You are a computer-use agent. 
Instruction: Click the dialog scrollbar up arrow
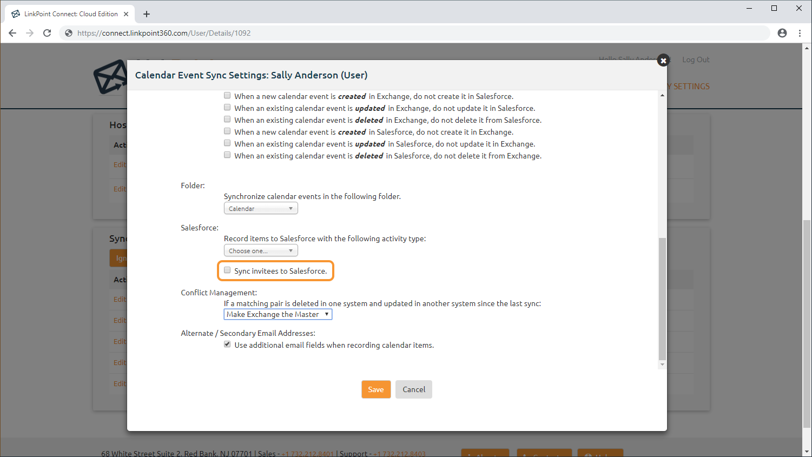point(662,95)
